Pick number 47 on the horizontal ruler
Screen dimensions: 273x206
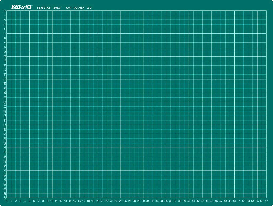(x=221, y=201)
